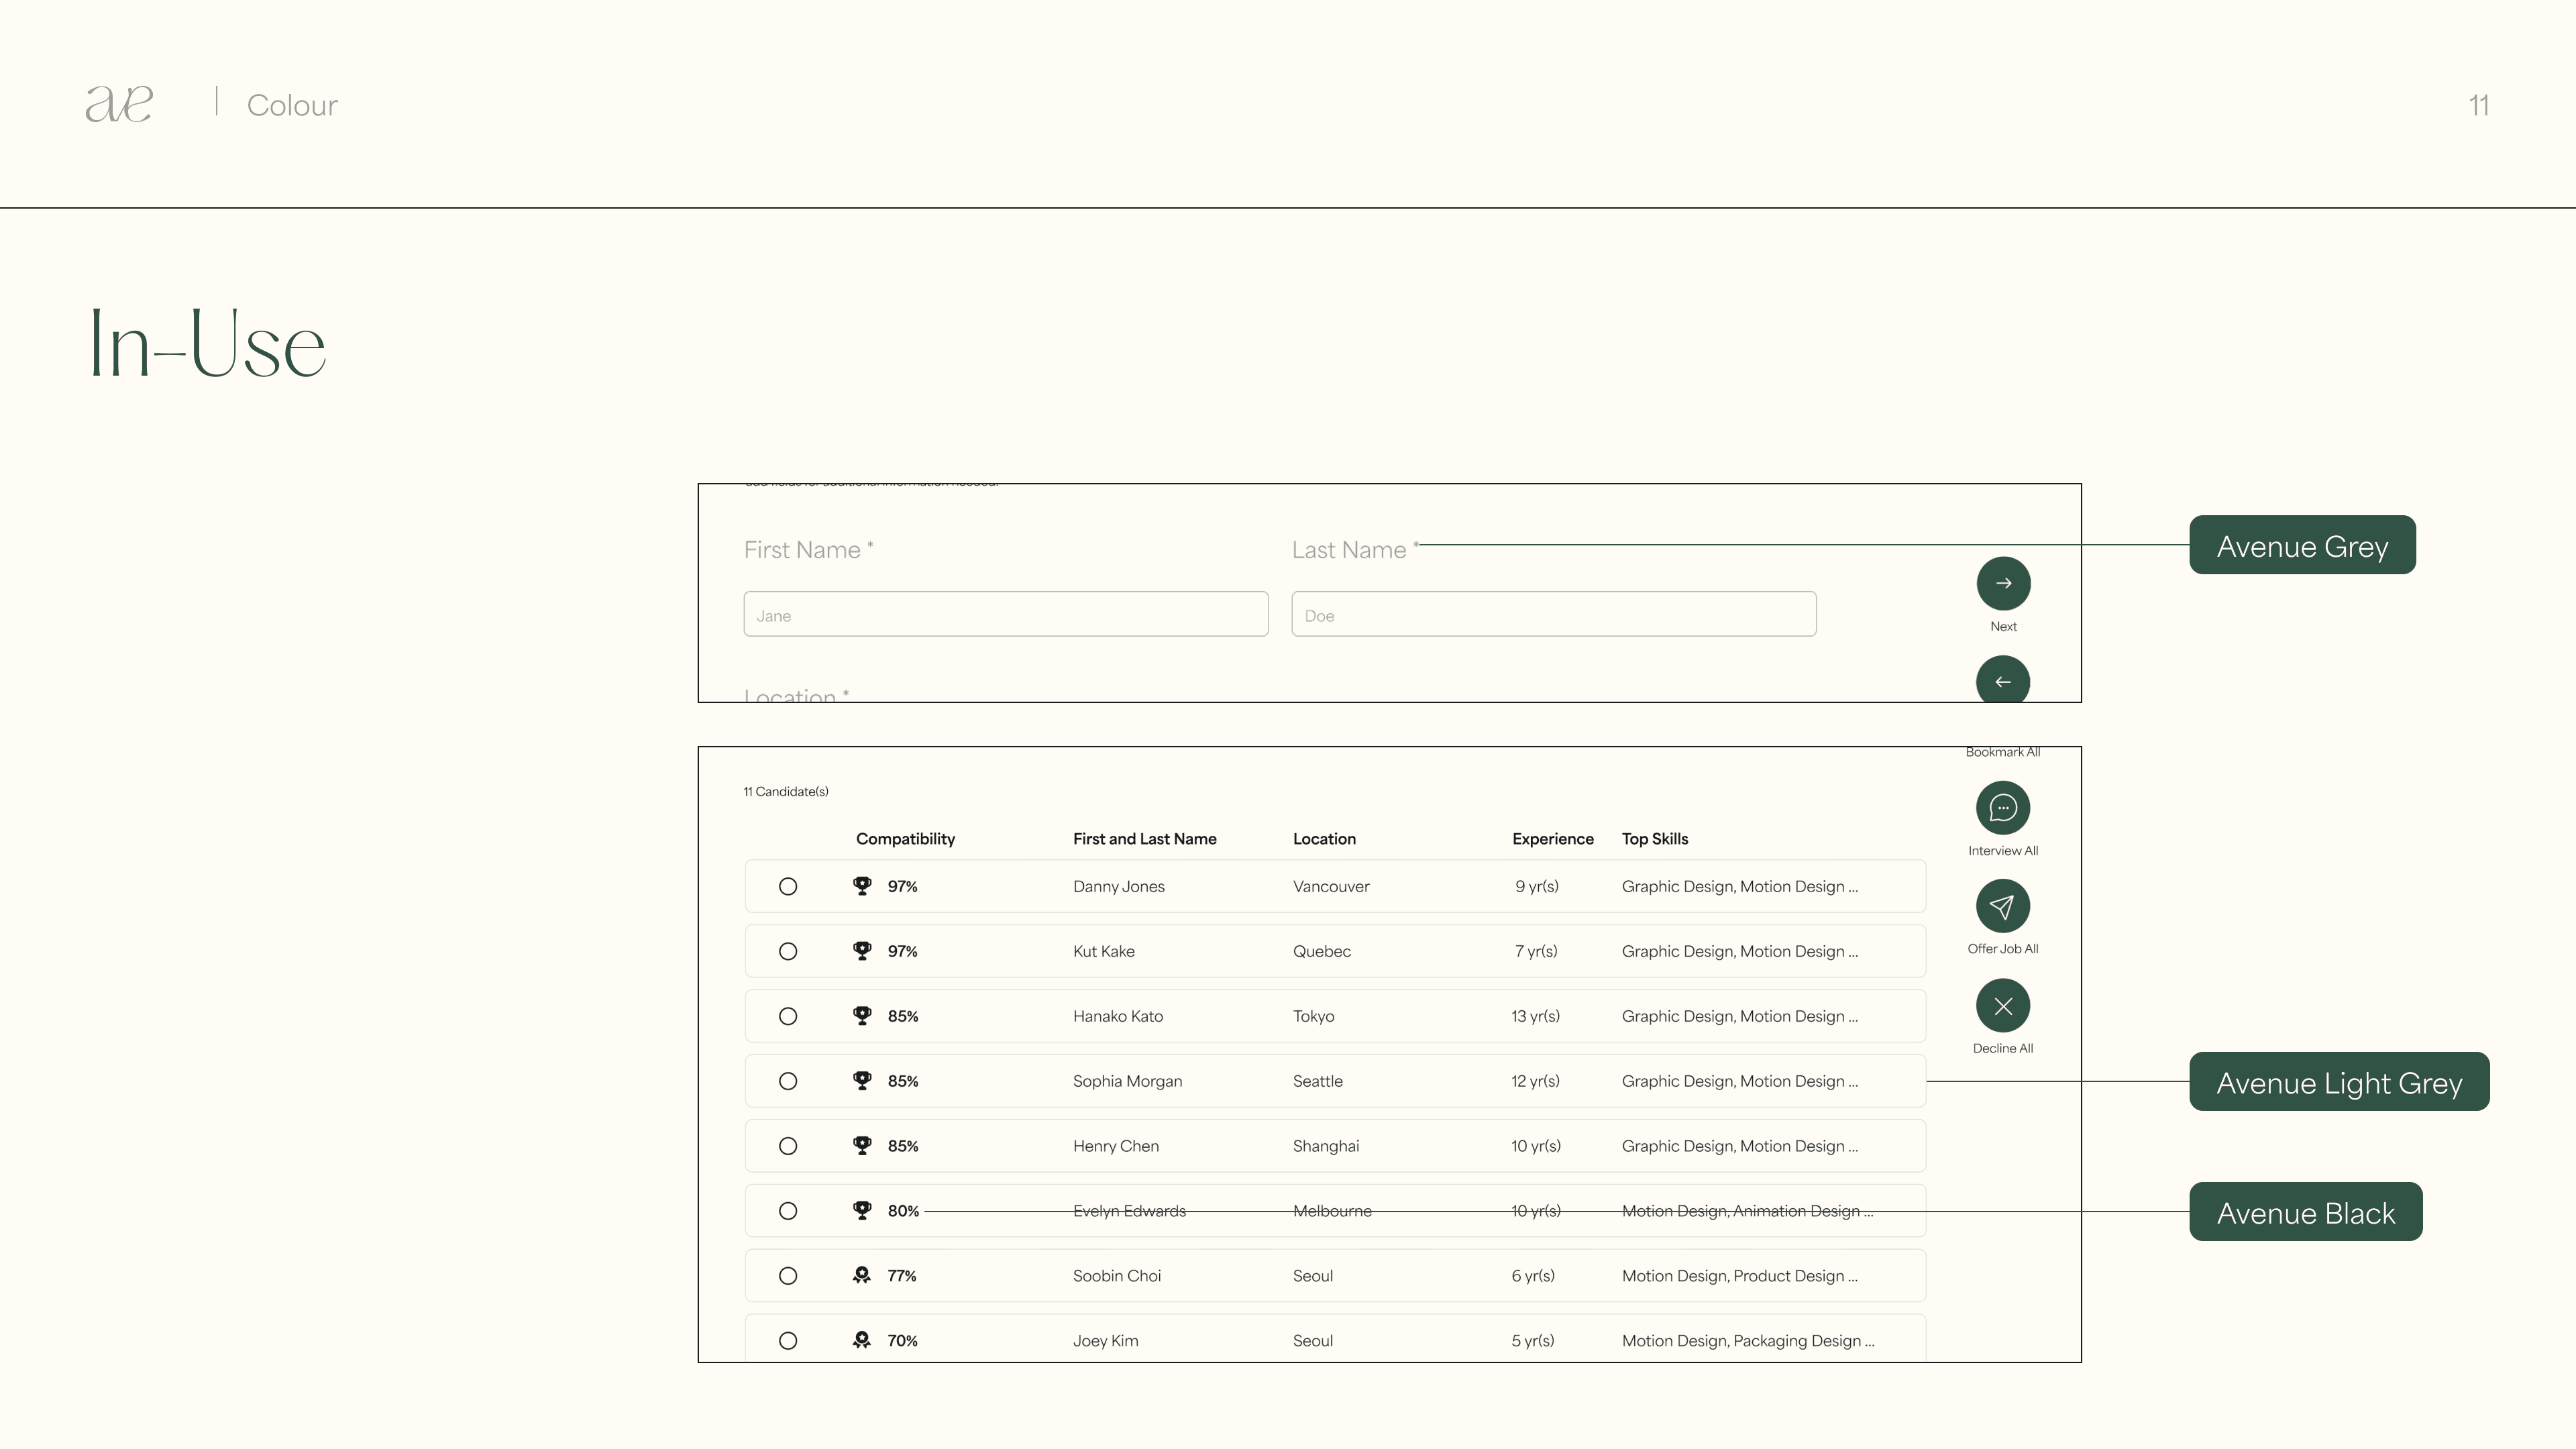2576x1449 pixels.
Task: Click the Last Name input field
Action: pyautogui.click(x=1553, y=614)
